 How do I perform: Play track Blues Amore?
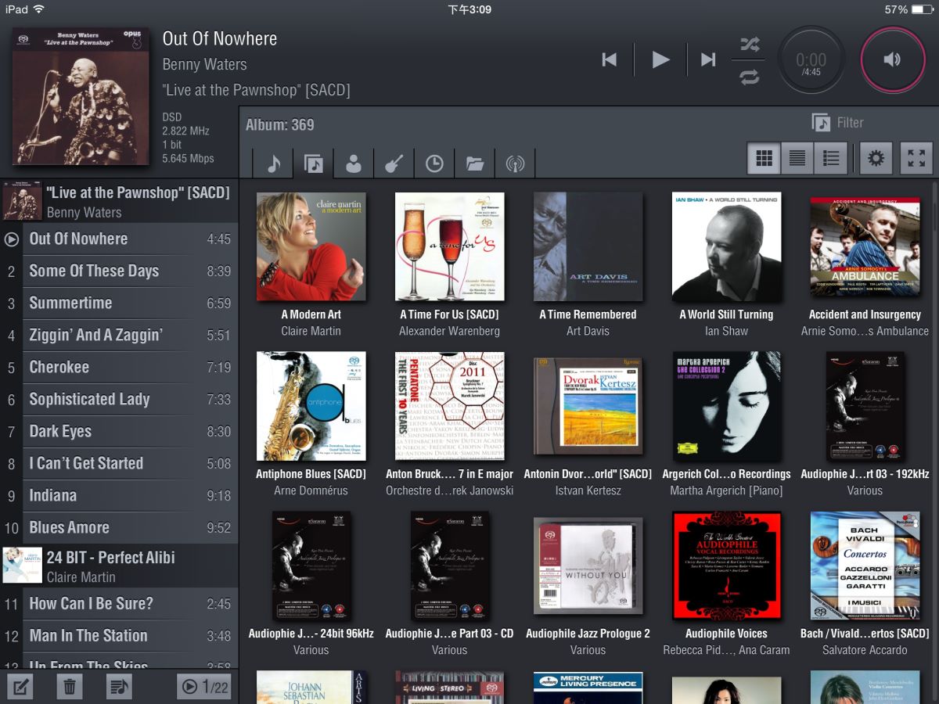pos(119,527)
